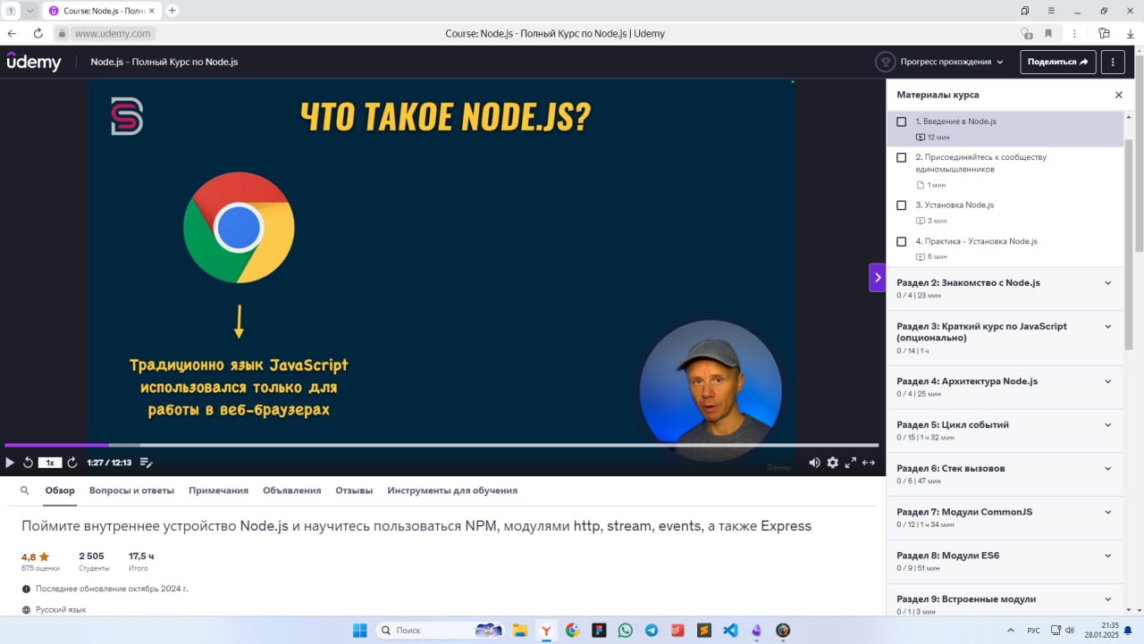
Task: Click the video progress bar
Action: (442, 445)
